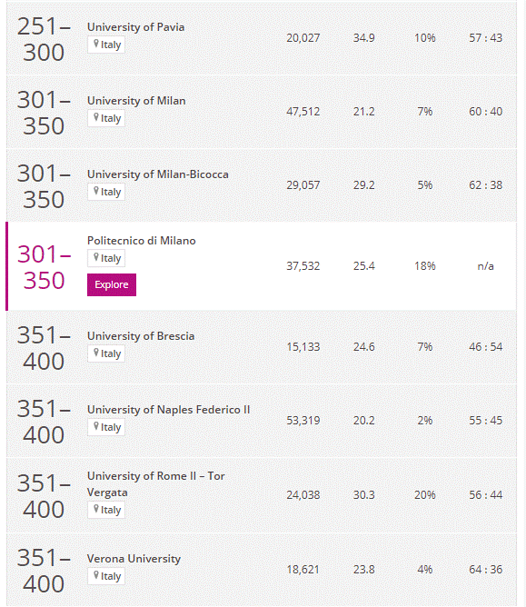
Task: Click the location pin icon under University of Pavia
Action: point(96,44)
